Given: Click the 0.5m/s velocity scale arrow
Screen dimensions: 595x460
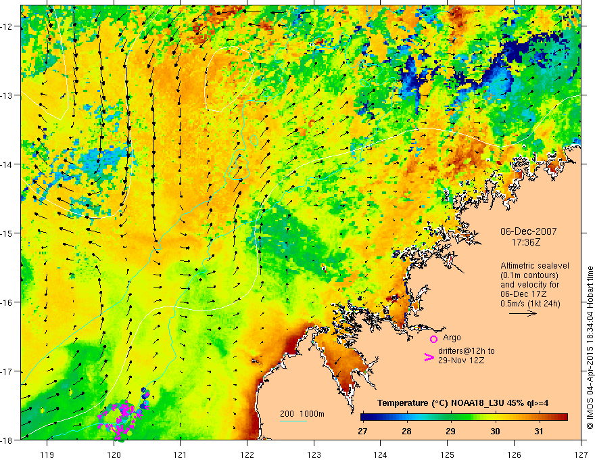Looking at the screenshot, I should coord(523,313).
